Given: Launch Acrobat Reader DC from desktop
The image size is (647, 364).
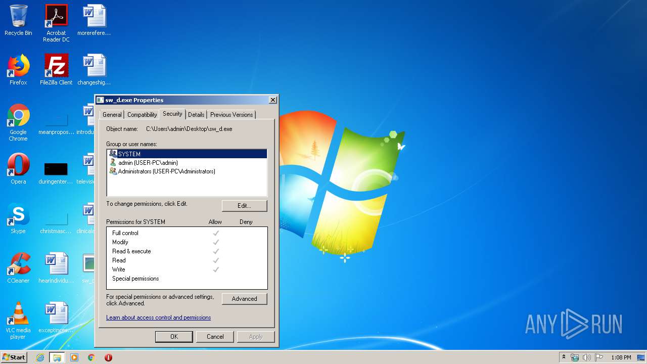Looking at the screenshot, I should 56,23.
